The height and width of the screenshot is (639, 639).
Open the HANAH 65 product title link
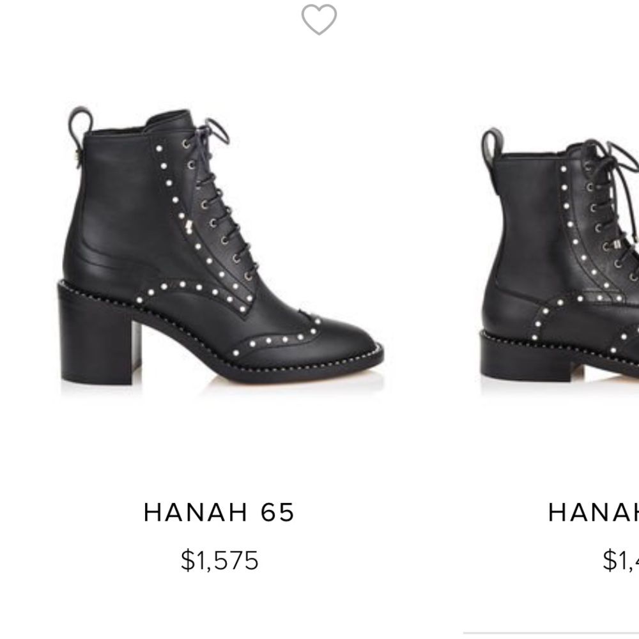219,512
